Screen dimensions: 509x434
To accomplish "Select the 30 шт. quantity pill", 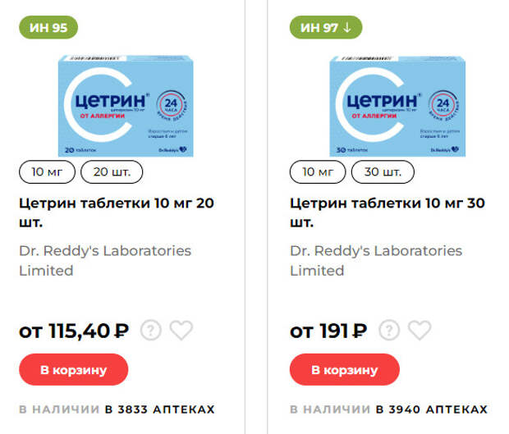I will (x=383, y=172).
